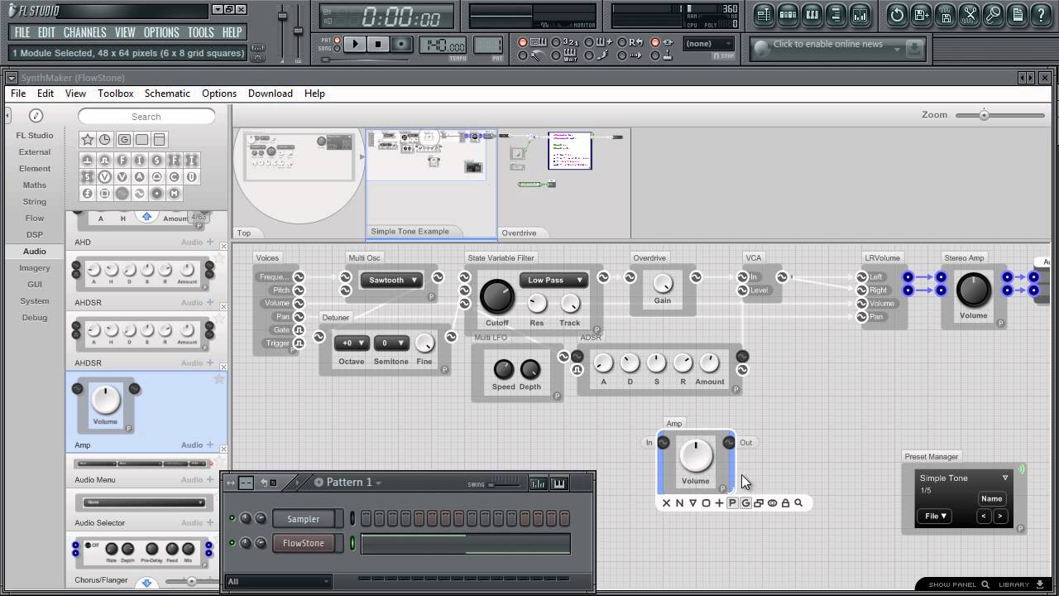
Task: Open keyboard editor icon in Pattern window
Action: click(x=559, y=483)
